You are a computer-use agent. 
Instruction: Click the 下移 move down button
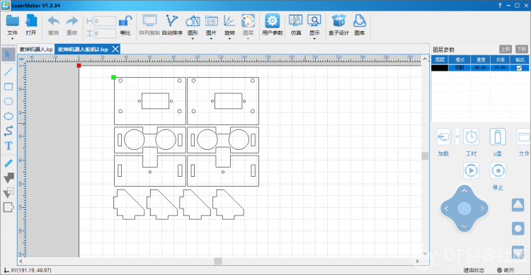(522, 49)
